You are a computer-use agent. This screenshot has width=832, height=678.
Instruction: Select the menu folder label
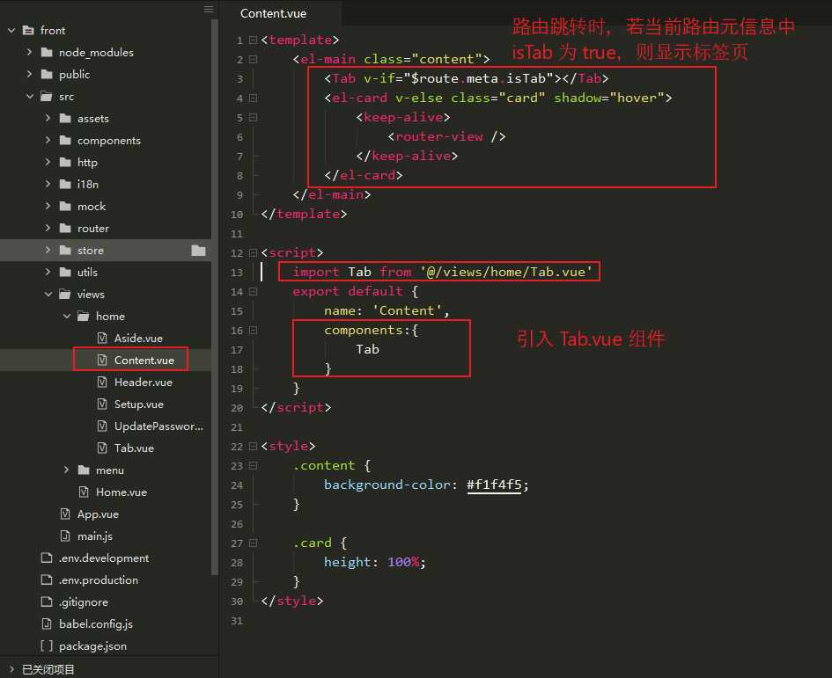(x=110, y=470)
